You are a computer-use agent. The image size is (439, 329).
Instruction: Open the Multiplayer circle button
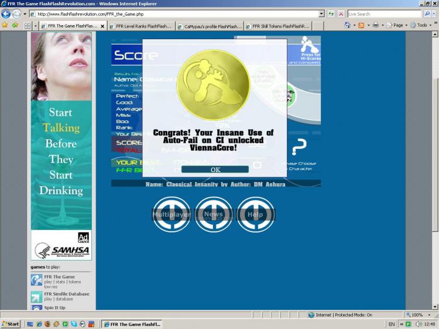pos(172,214)
